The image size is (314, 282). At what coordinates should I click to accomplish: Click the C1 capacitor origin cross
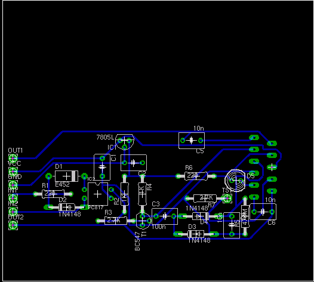click(x=102, y=167)
